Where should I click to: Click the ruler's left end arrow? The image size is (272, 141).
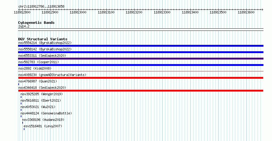19,9
